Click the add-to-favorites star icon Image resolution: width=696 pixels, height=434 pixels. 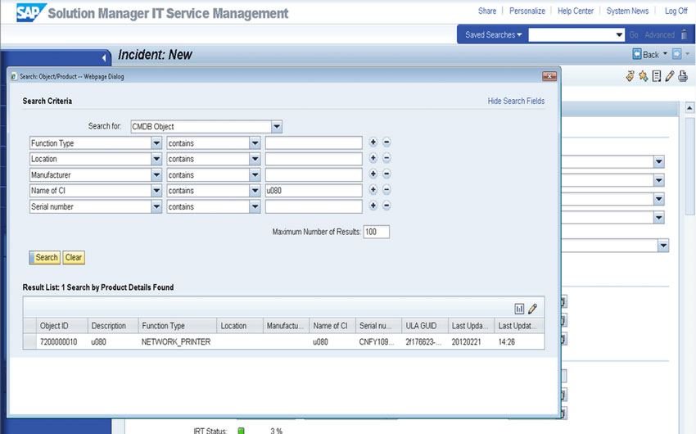(x=643, y=76)
